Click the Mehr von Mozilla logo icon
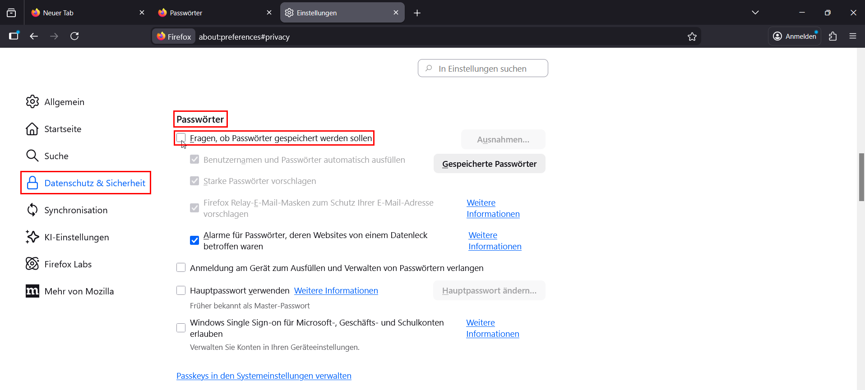The height and width of the screenshot is (390, 865). 32,291
